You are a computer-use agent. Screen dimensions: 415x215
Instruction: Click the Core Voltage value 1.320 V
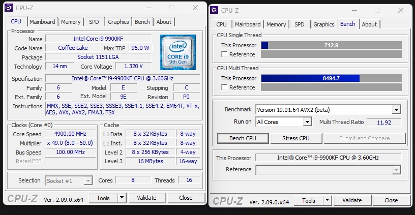tap(134, 66)
